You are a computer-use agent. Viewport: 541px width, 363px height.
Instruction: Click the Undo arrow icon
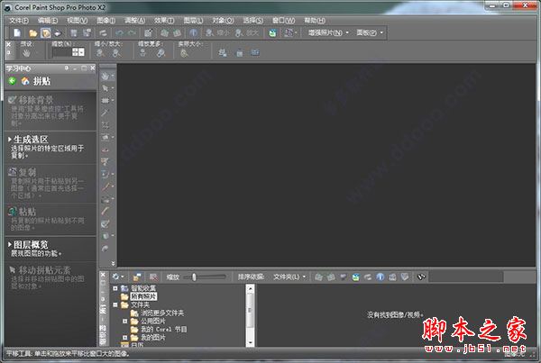point(119,33)
